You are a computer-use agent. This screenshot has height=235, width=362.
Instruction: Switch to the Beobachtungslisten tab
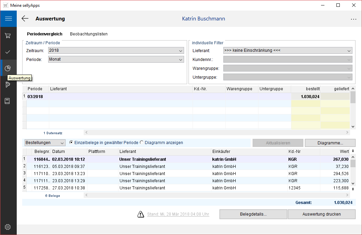tap(89, 34)
